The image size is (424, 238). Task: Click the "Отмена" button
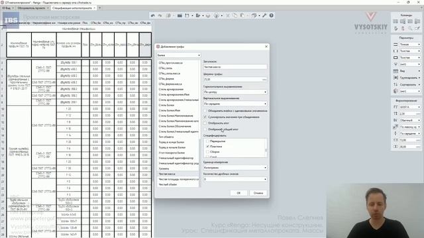(x=258, y=193)
